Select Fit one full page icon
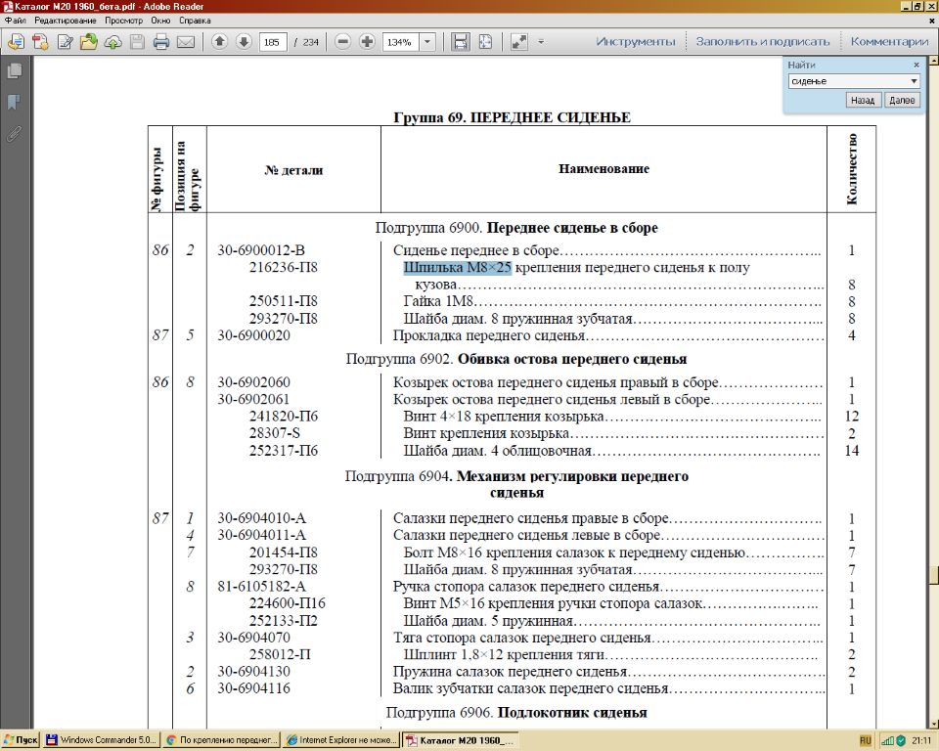The height and width of the screenshot is (751, 939). click(486, 42)
